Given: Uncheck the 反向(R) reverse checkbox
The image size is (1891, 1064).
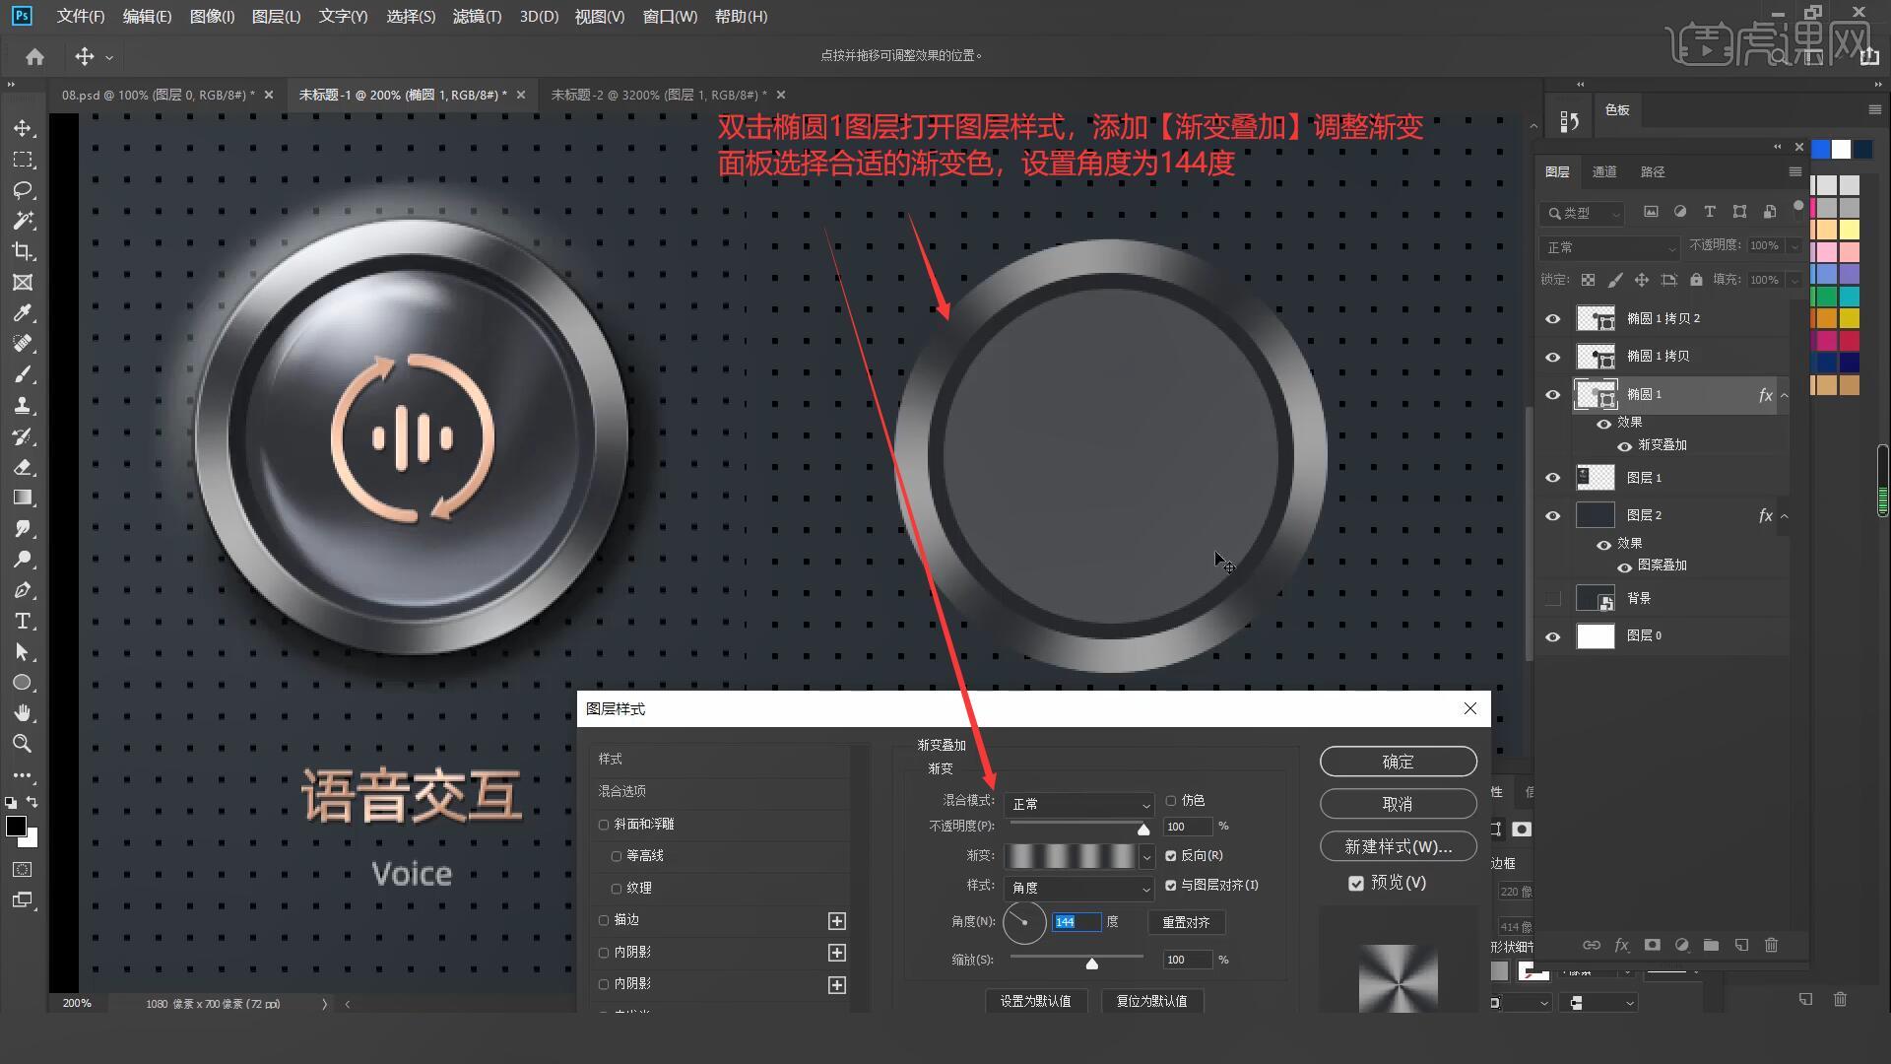Looking at the screenshot, I should pos(1171,856).
